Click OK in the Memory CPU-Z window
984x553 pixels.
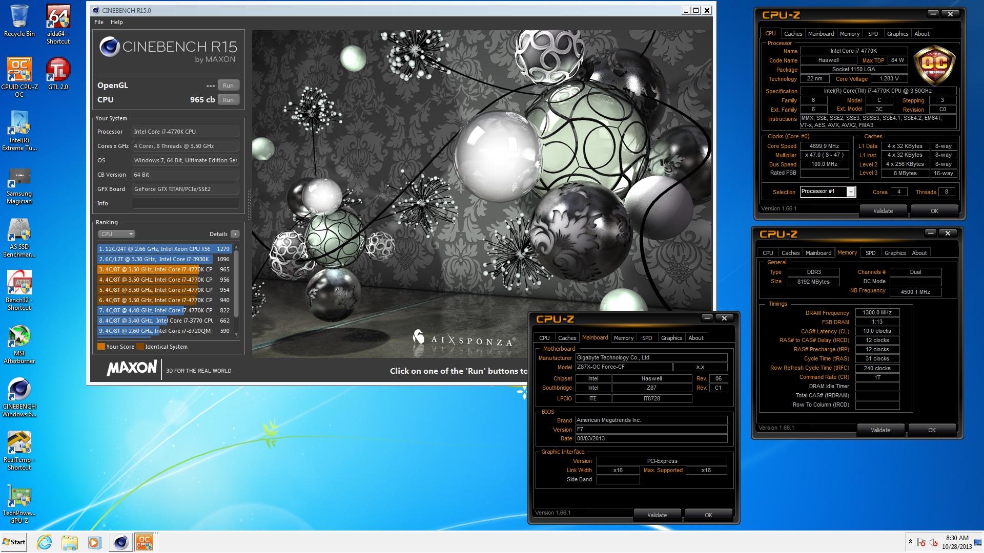931,430
